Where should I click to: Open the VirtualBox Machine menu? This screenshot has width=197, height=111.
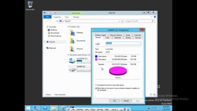80,109
